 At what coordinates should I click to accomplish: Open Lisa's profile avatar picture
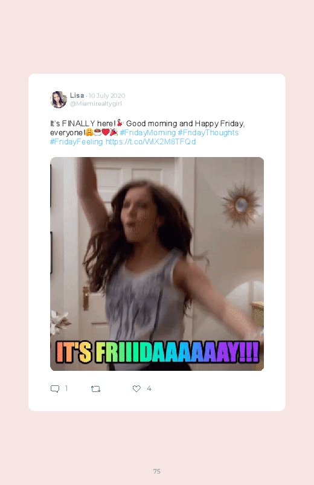(x=59, y=99)
